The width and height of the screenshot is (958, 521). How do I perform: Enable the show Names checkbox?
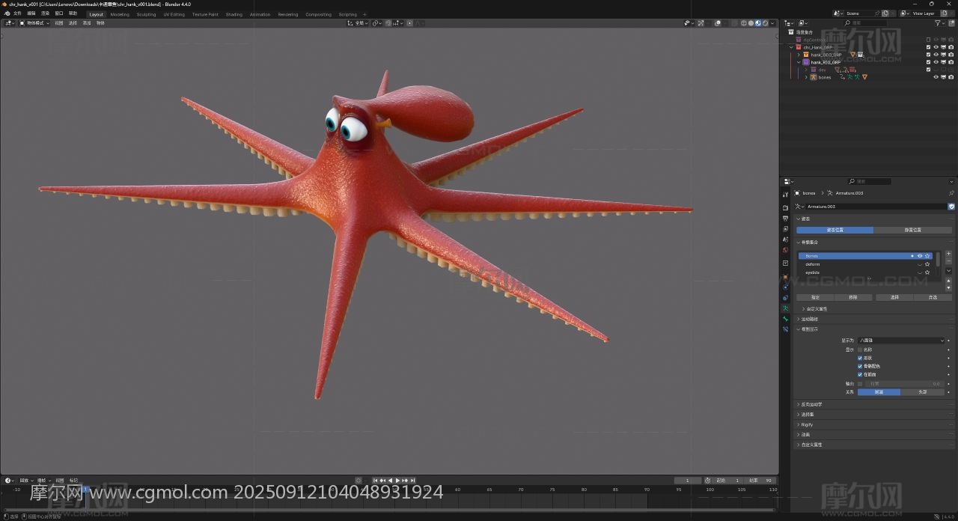(x=860, y=350)
